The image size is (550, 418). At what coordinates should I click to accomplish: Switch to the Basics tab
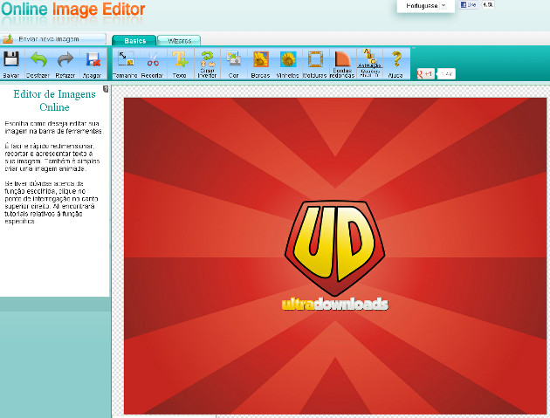click(134, 41)
